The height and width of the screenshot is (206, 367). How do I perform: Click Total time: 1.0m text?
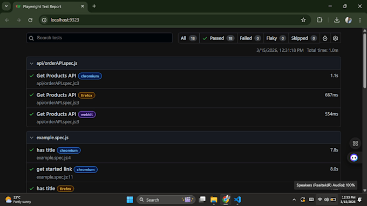click(x=323, y=50)
